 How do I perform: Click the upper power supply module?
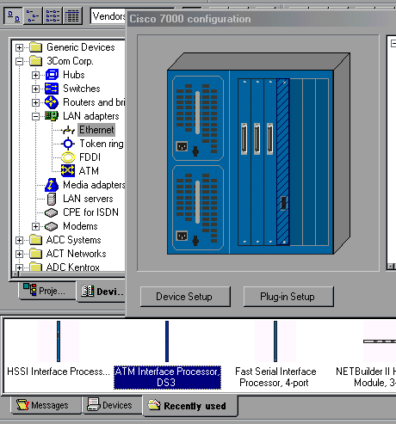click(198, 118)
